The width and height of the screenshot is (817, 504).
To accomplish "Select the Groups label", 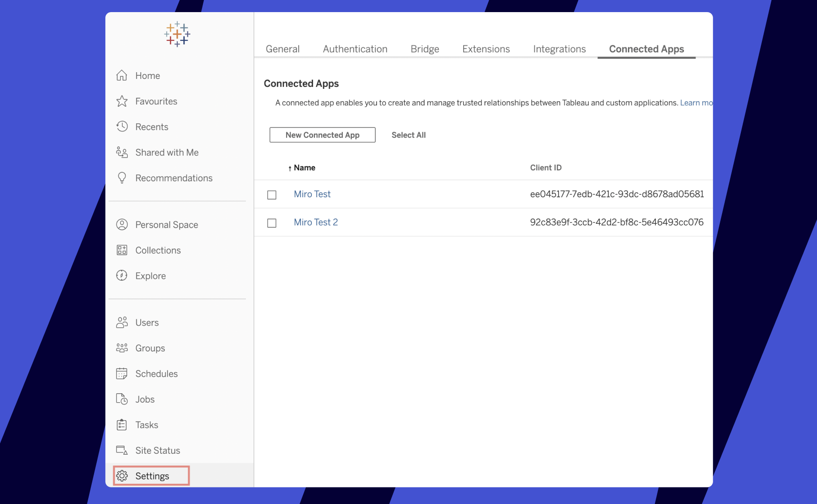I will [150, 348].
